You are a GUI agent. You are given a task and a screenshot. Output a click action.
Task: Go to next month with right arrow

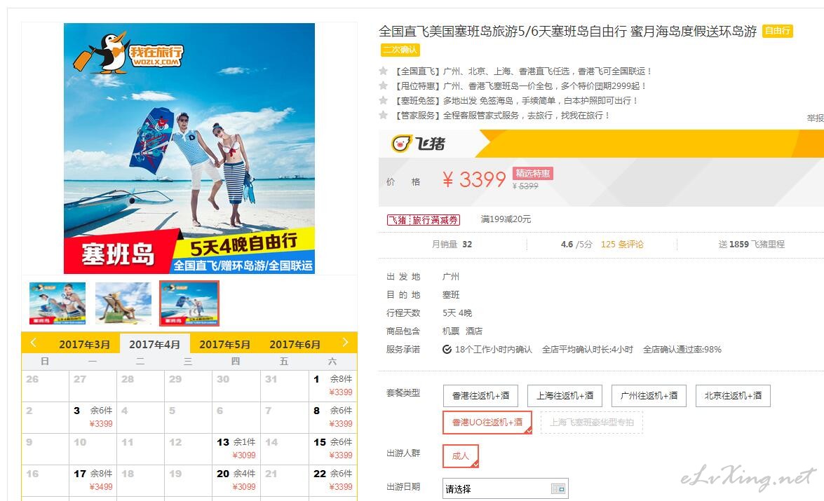345,343
